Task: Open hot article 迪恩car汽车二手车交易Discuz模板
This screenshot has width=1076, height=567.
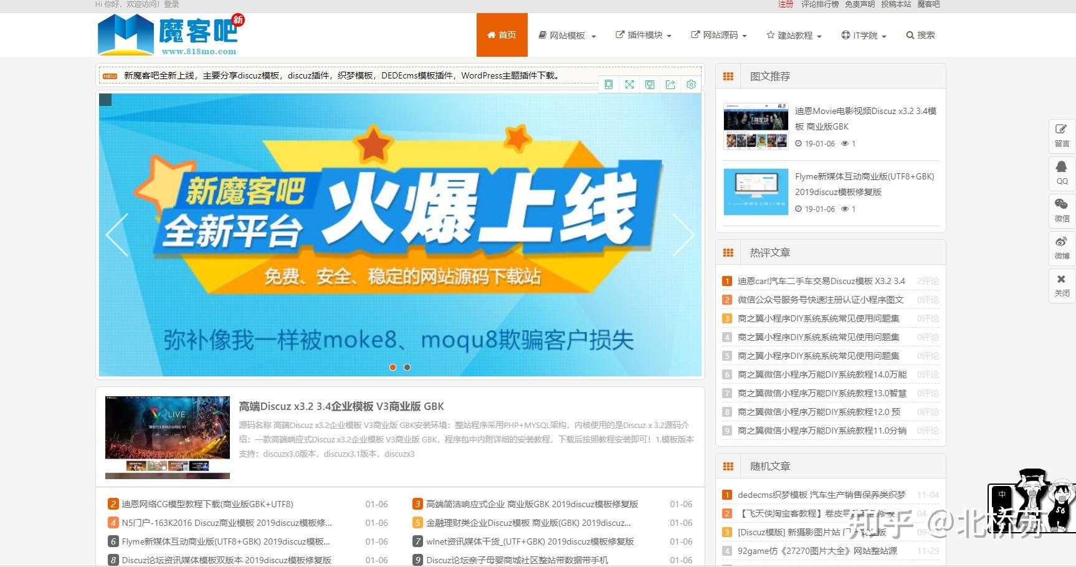Action: coord(821,281)
